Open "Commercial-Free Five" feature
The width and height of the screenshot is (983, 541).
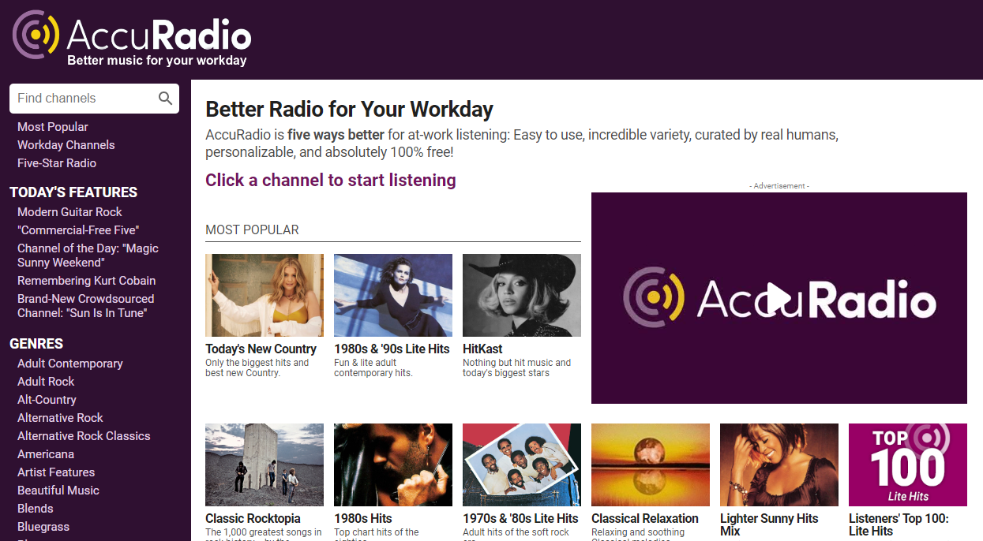(78, 230)
